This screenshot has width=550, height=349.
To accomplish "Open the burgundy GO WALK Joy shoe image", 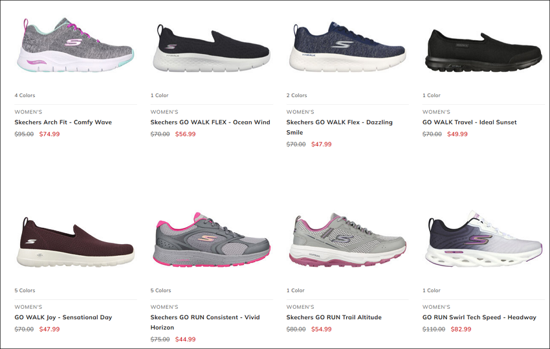I will (x=76, y=243).
